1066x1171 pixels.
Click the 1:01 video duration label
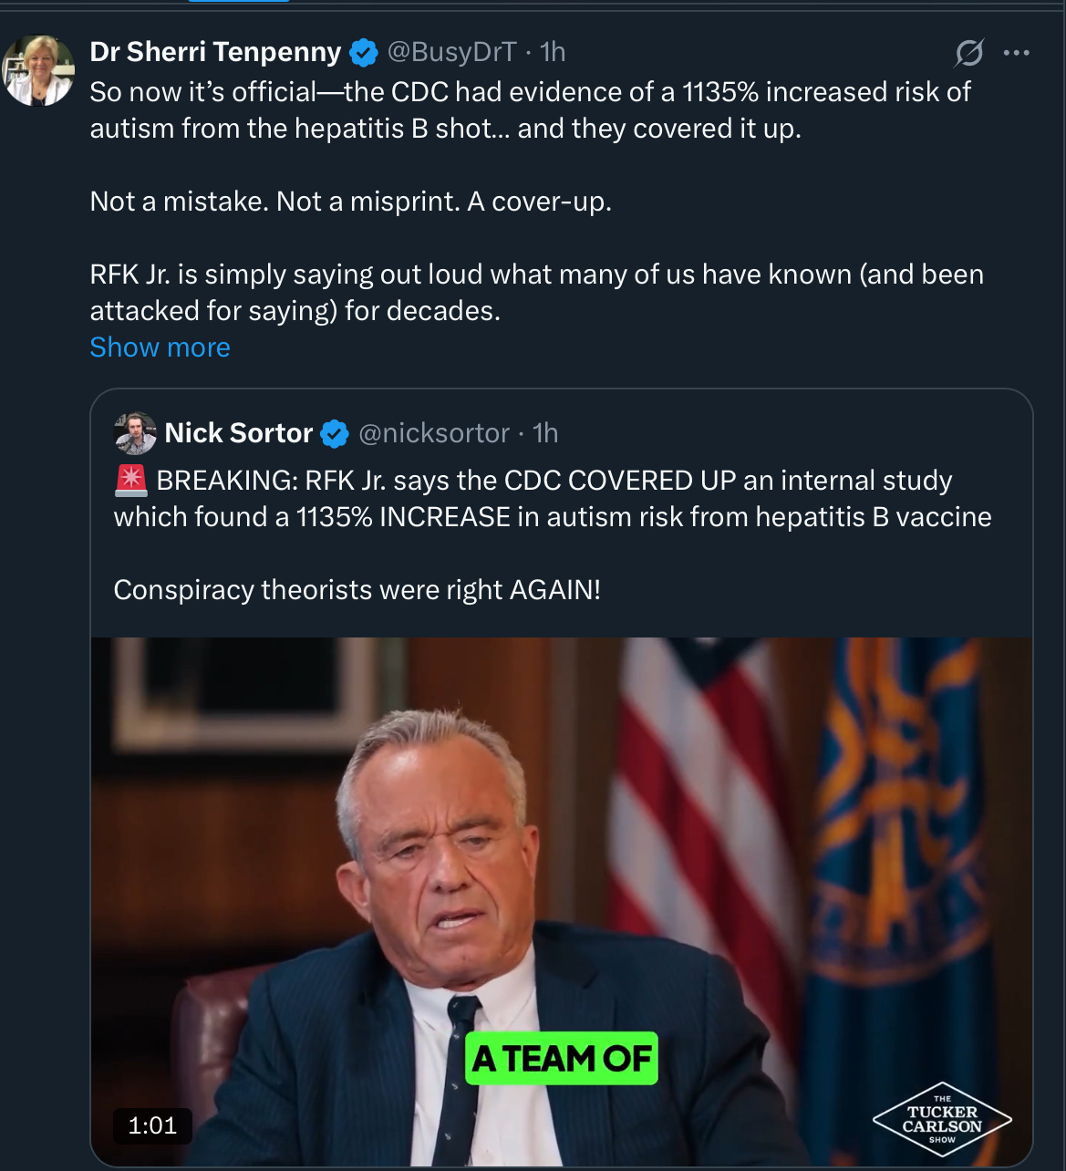click(152, 1125)
